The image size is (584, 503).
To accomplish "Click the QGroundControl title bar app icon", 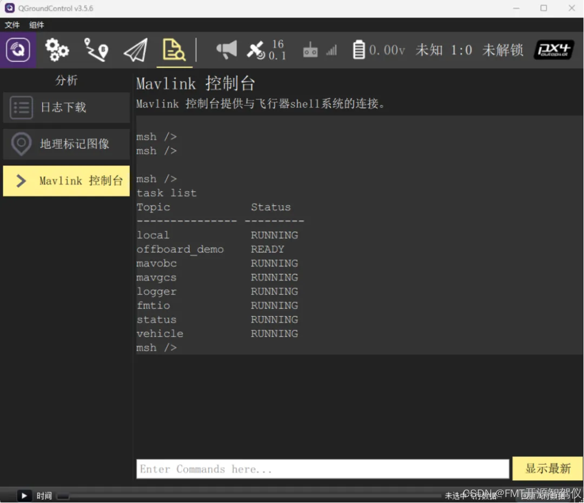I will pos(9,8).
